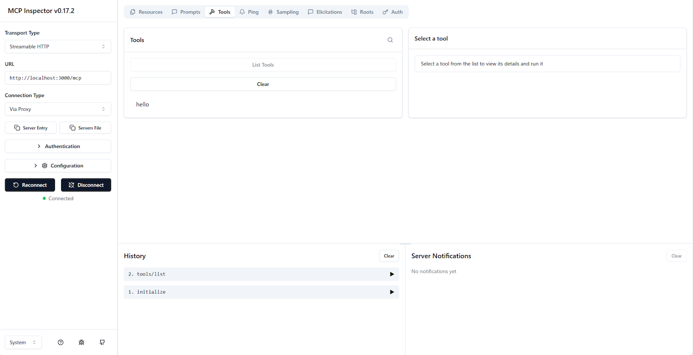Screen dimensions: 693x355
Task: Switch to the Resources tab
Action: click(x=146, y=12)
